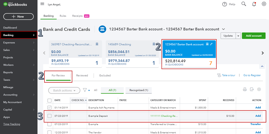Expand the Banking sidebar submenu
Screen dimensions: 269x134
click(x=34, y=35)
